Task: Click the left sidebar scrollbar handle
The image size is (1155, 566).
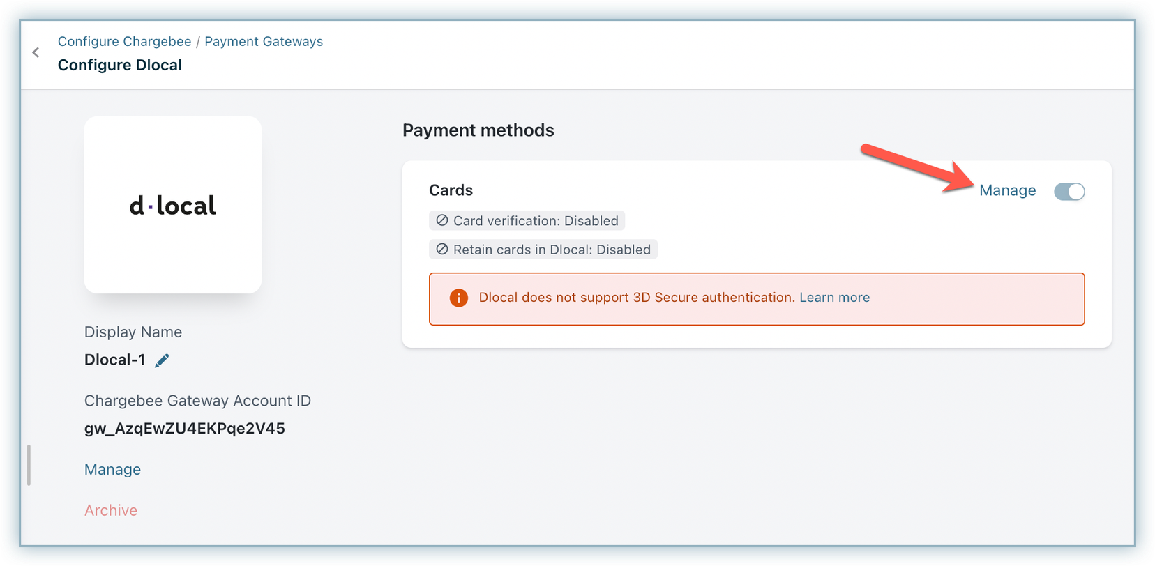Action: (x=29, y=465)
